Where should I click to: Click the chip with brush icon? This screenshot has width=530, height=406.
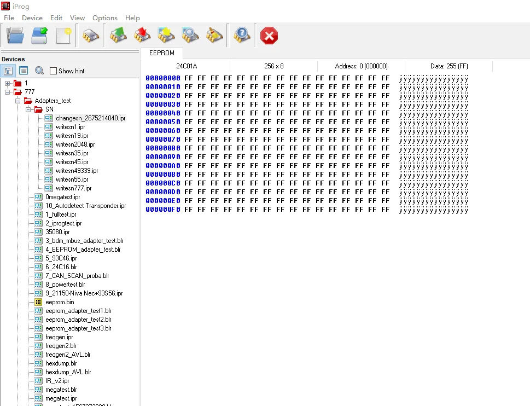click(x=214, y=36)
